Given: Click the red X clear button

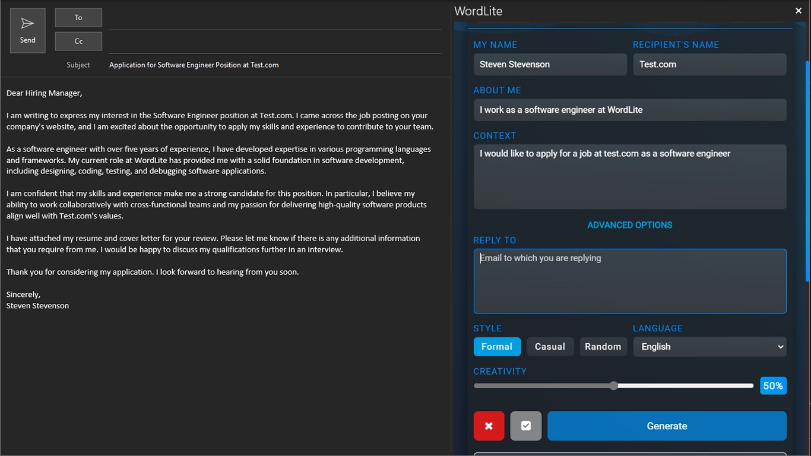Looking at the screenshot, I should [x=489, y=426].
